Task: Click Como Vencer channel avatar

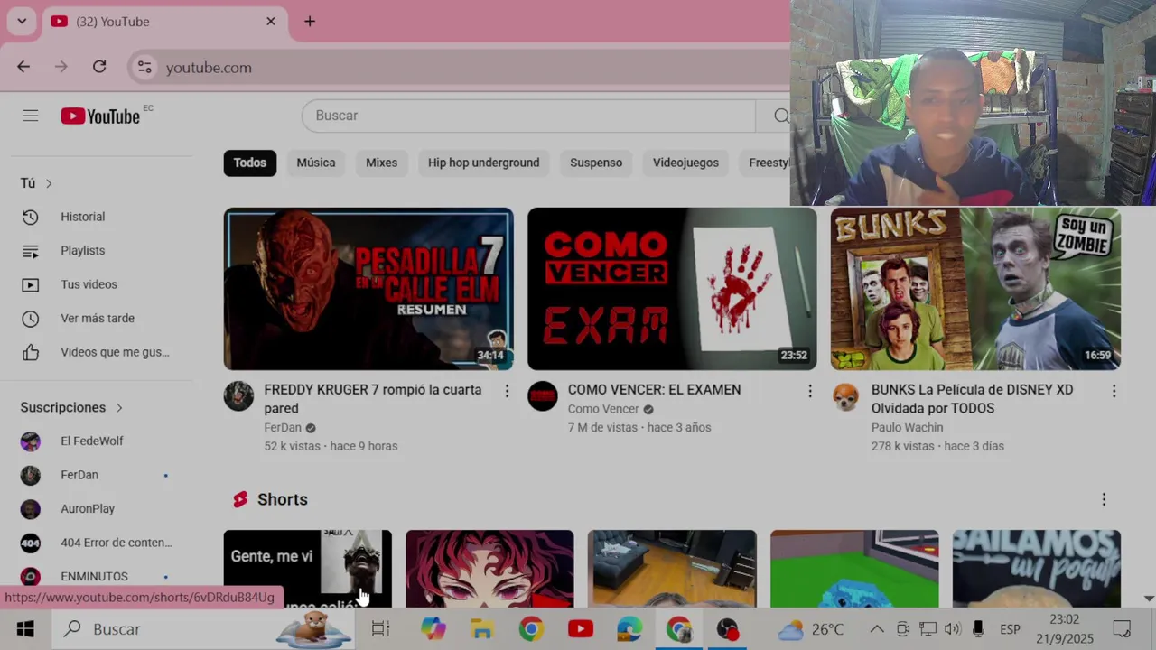Action: pos(543,396)
